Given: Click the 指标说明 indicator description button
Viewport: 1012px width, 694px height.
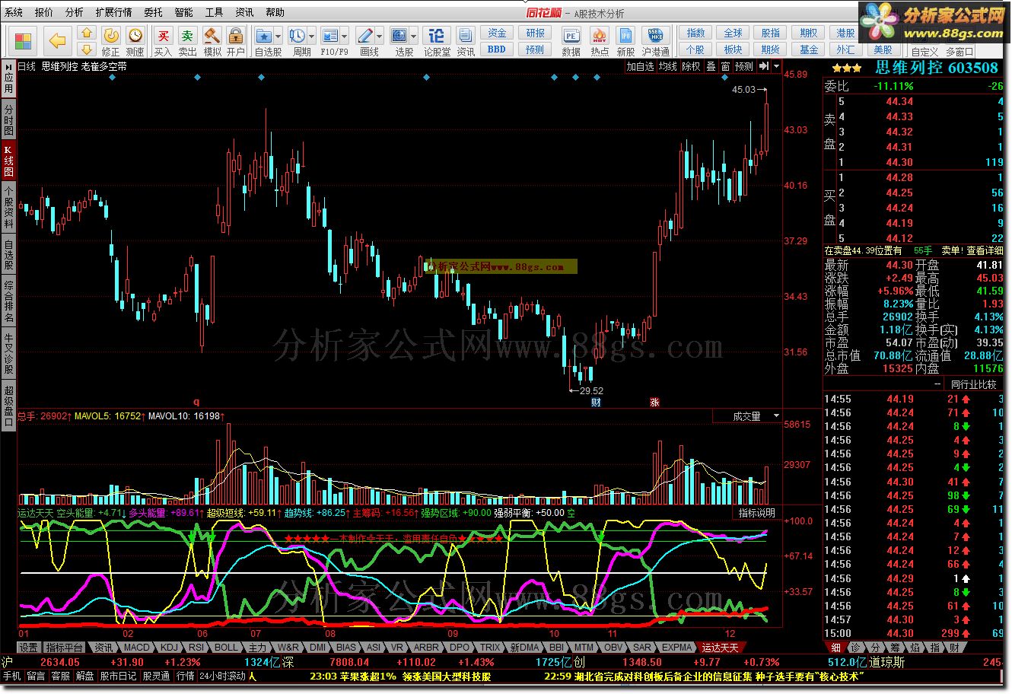Looking at the screenshot, I should (756, 512).
